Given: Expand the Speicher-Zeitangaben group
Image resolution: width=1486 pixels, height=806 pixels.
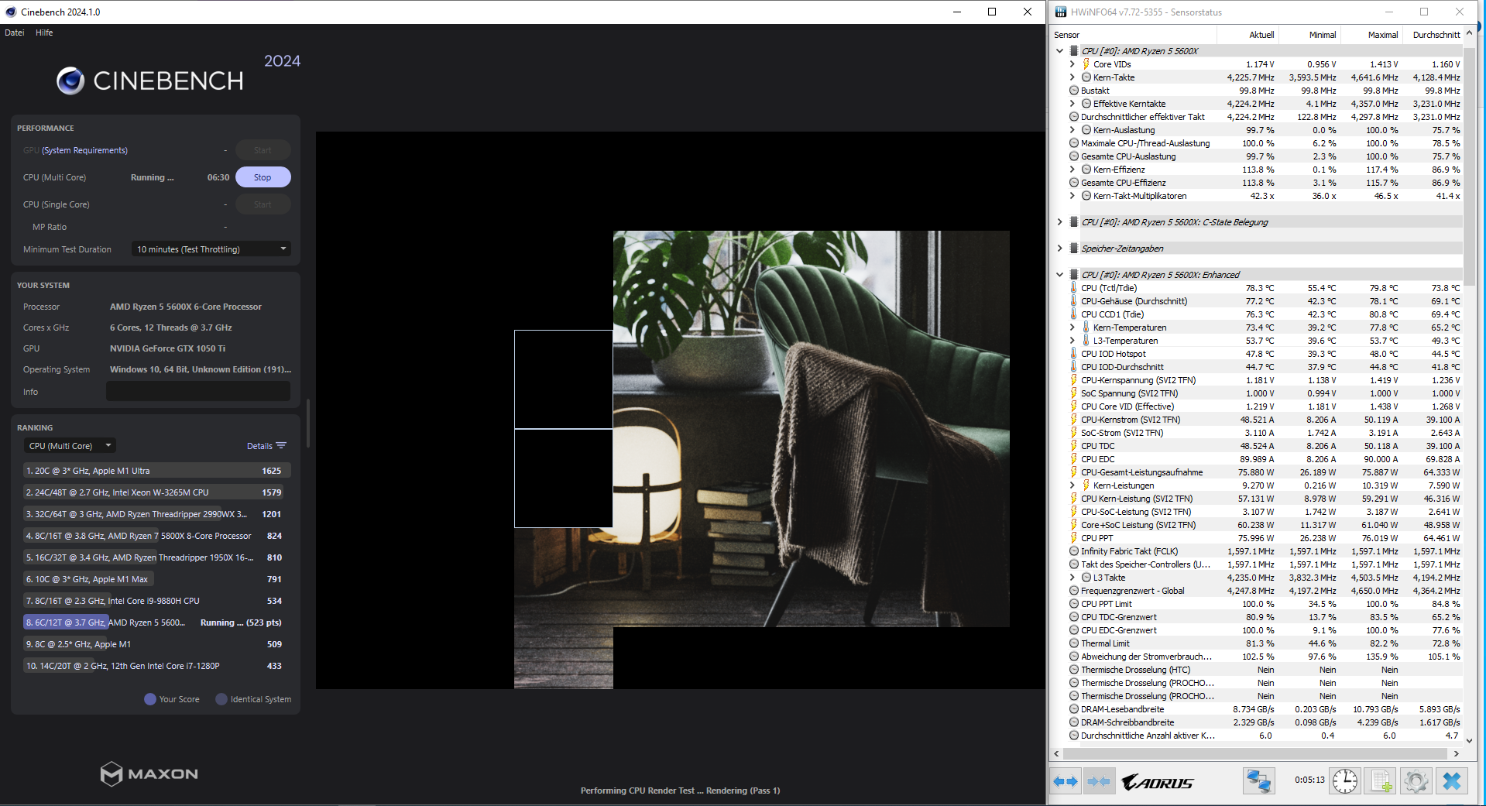Looking at the screenshot, I should [1060, 249].
